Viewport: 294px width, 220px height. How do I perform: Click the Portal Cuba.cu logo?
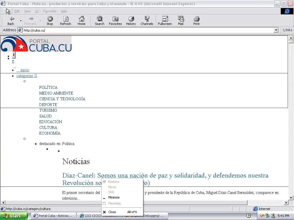(x=36, y=44)
